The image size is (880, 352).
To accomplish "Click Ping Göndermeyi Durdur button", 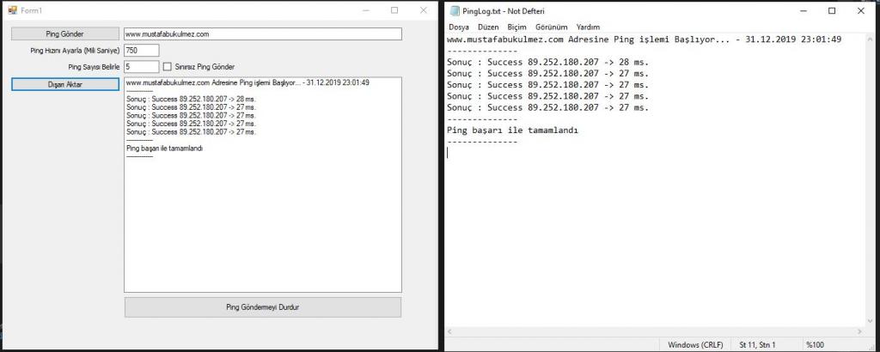I will pos(263,307).
